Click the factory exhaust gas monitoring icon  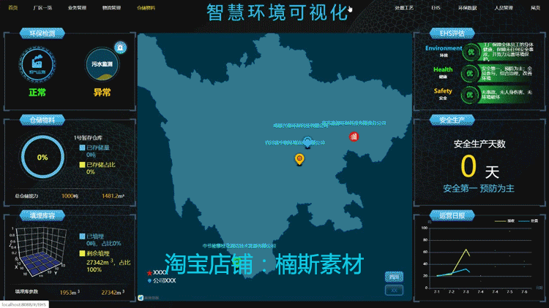(37, 64)
